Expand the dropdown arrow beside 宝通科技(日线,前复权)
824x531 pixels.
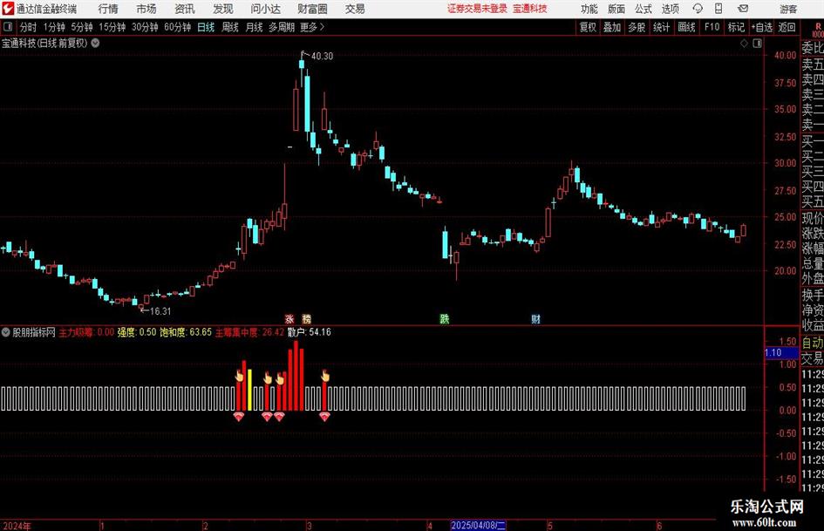coord(95,43)
